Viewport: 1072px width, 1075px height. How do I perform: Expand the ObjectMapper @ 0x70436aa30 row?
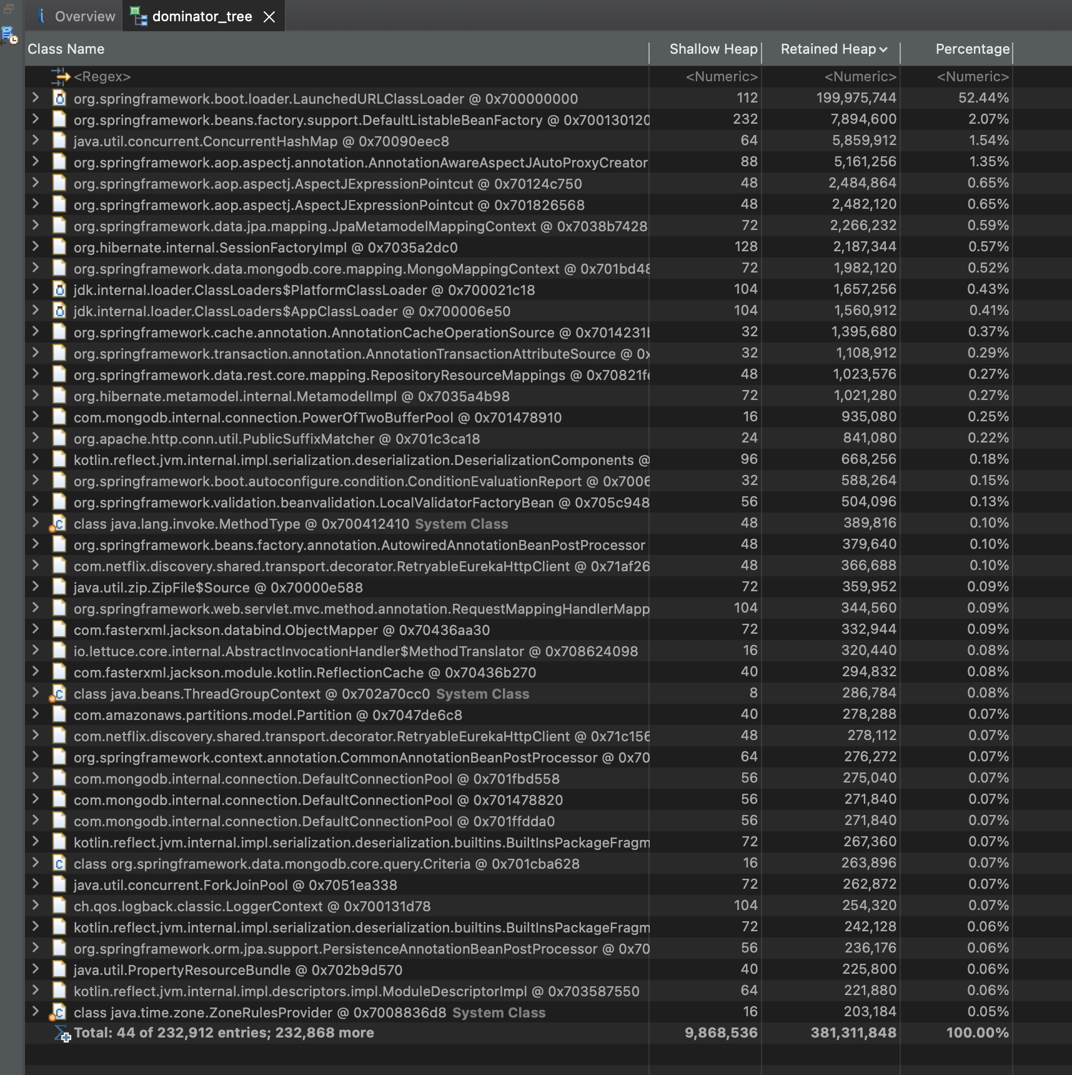tap(36, 629)
